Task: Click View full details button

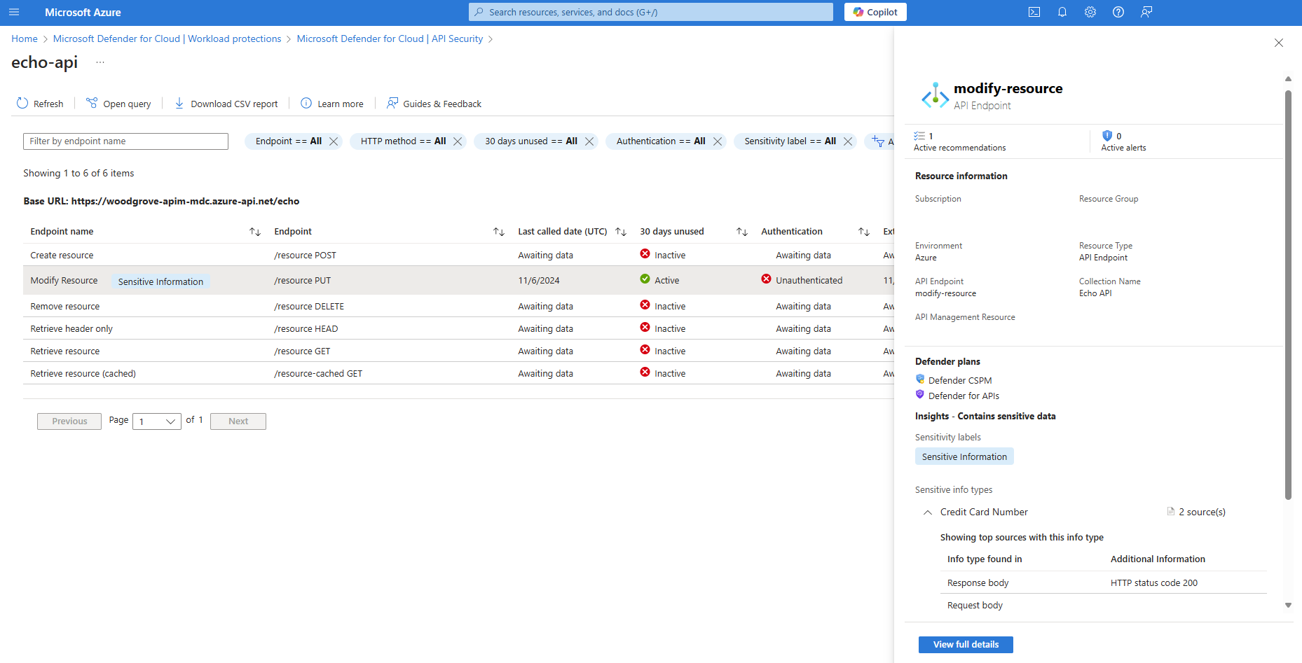Action: (x=966, y=645)
